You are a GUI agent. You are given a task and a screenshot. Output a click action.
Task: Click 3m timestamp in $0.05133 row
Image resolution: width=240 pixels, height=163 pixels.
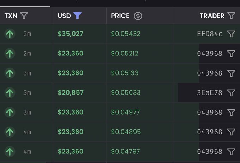(27, 73)
